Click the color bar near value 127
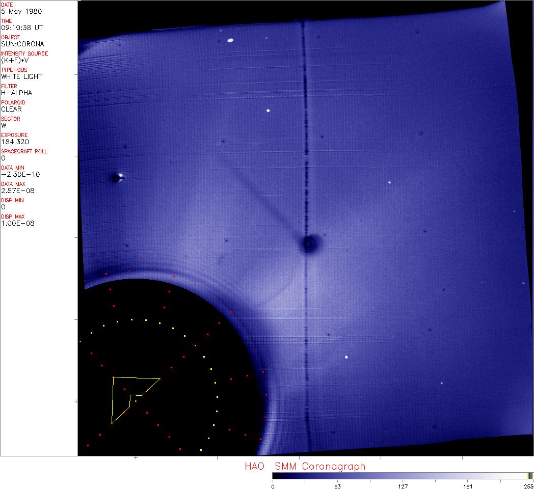The image size is (534, 489). pyautogui.click(x=403, y=476)
